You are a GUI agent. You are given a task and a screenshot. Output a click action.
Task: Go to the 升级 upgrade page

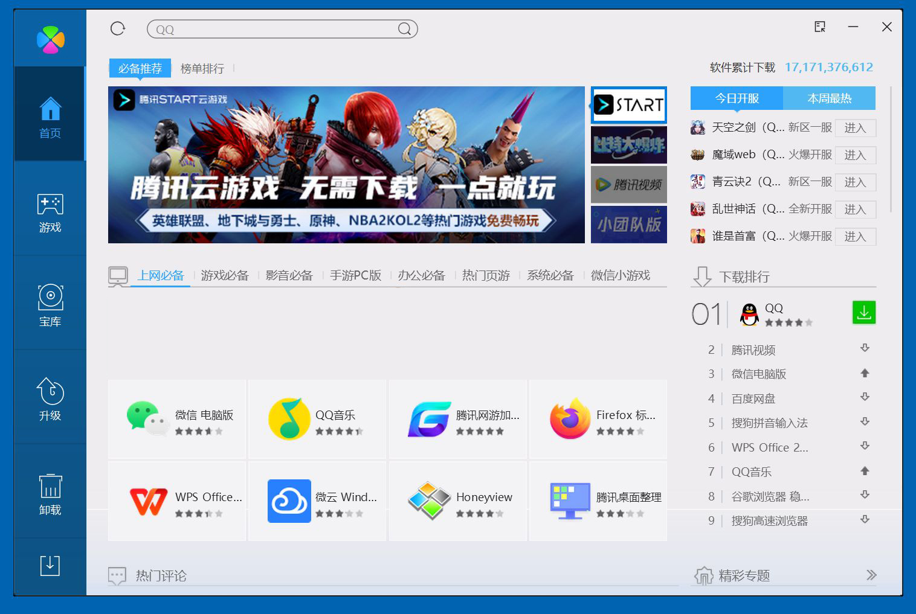click(50, 399)
